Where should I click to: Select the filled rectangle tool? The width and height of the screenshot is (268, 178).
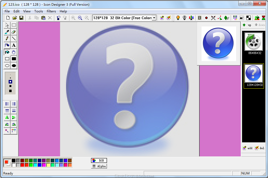point(14,59)
